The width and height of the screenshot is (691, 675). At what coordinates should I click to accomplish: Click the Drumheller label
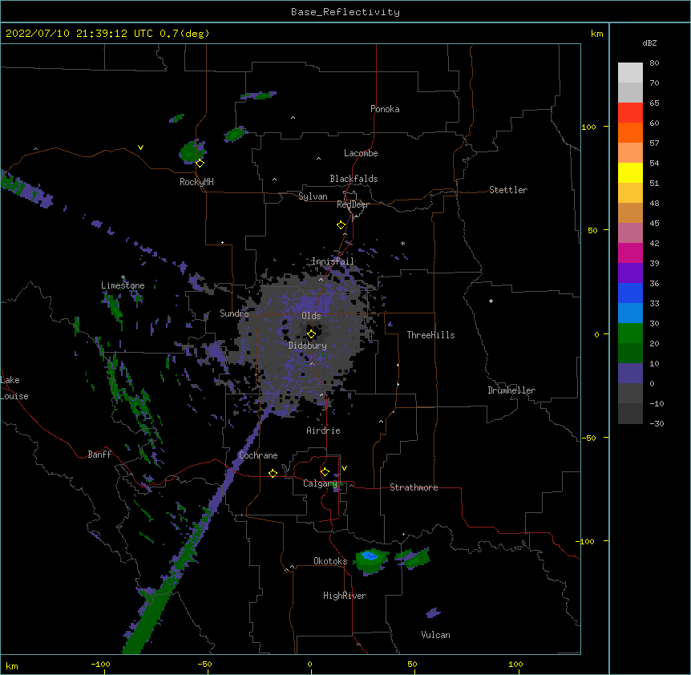[511, 390]
